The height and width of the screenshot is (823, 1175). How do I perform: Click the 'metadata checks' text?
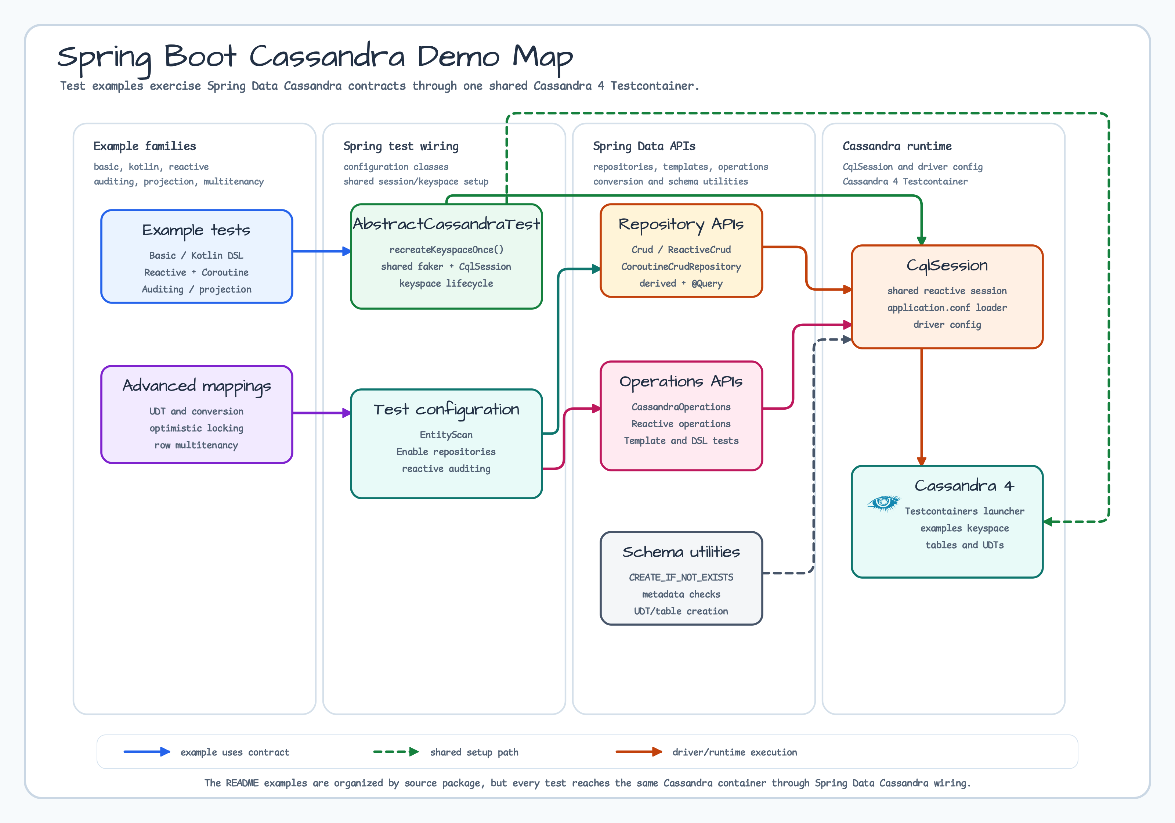(x=681, y=594)
